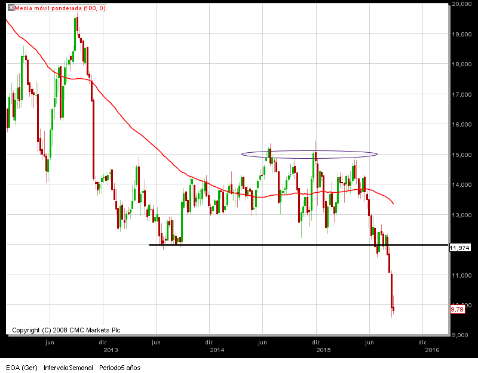Click the IntervaloSemanal interval label
Image resolution: width=478 pixels, height=373 pixels.
pyautogui.click(x=68, y=368)
